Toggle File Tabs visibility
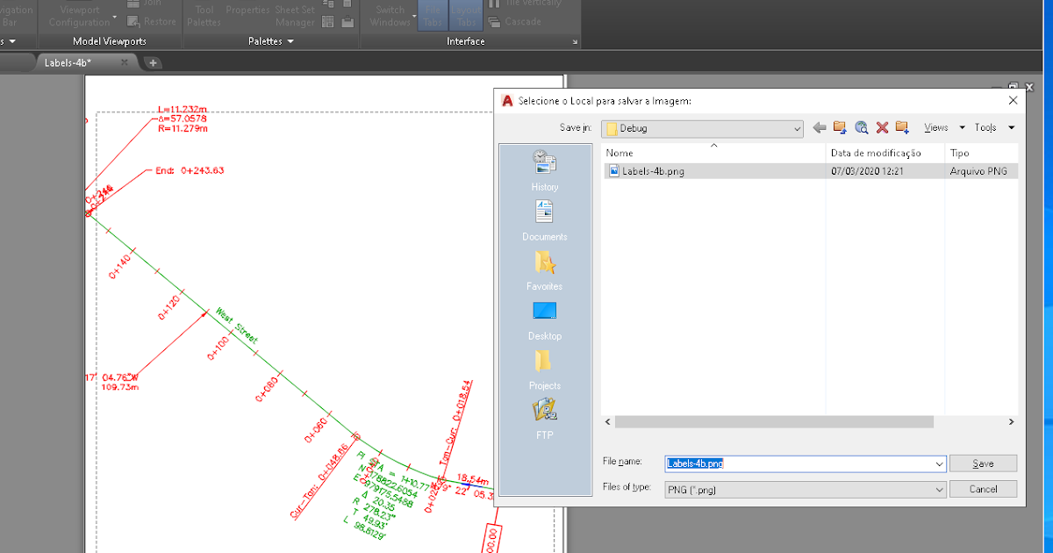This screenshot has height=553, width=1053. (433, 13)
